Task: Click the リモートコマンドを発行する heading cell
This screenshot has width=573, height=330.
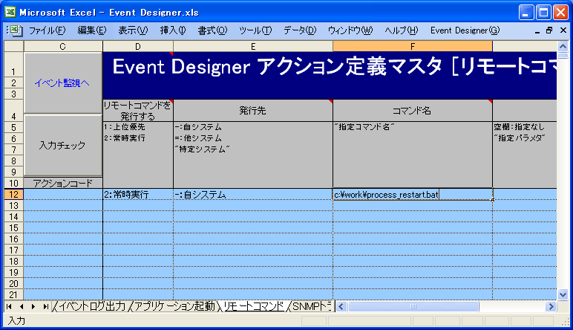Action: [138, 111]
